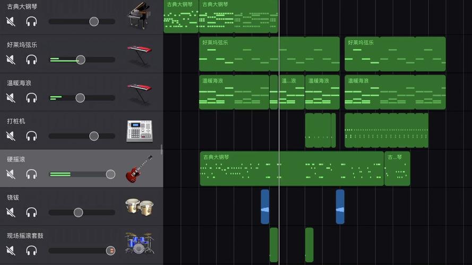
Task: Click the track header resize handle
Action: tap(162, 150)
